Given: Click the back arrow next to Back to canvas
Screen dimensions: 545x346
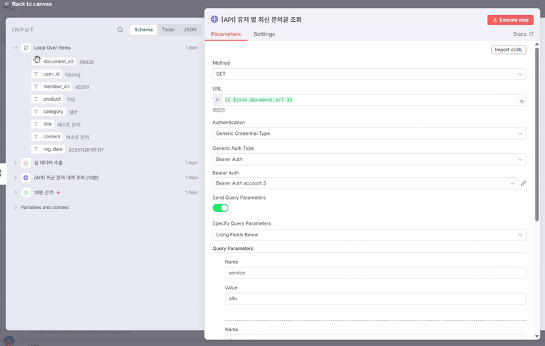Looking at the screenshot, I should [7, 4].
